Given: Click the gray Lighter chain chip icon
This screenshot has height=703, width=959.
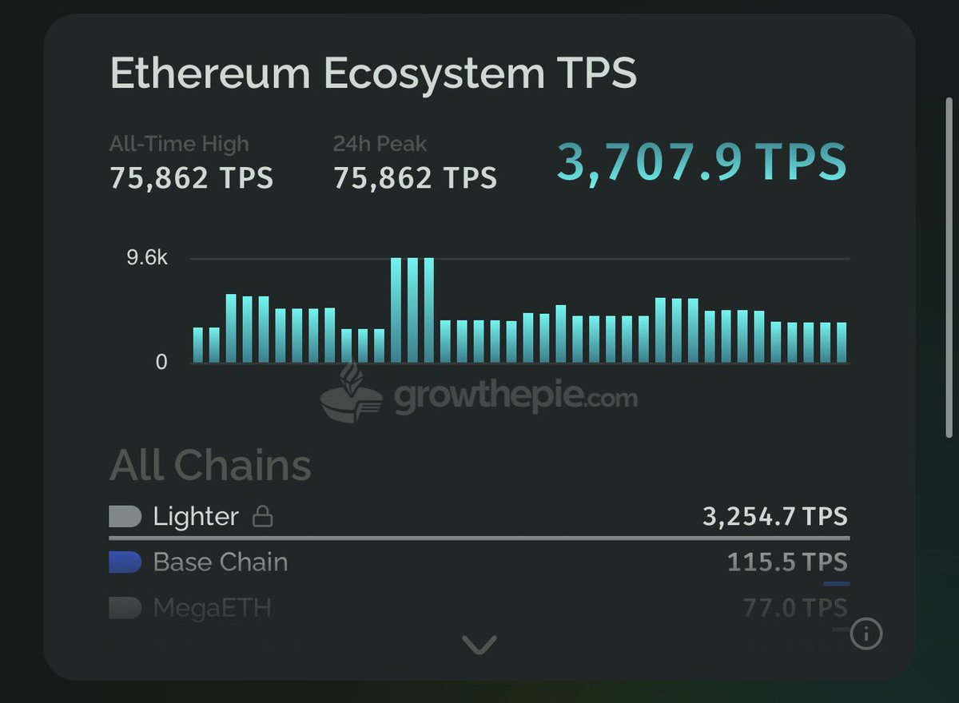Looking at the screenshot, I should pyautogui.click(x=125, y=517).
